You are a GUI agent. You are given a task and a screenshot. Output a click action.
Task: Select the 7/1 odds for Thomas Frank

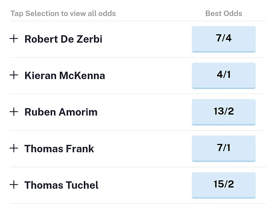(224, 149)
